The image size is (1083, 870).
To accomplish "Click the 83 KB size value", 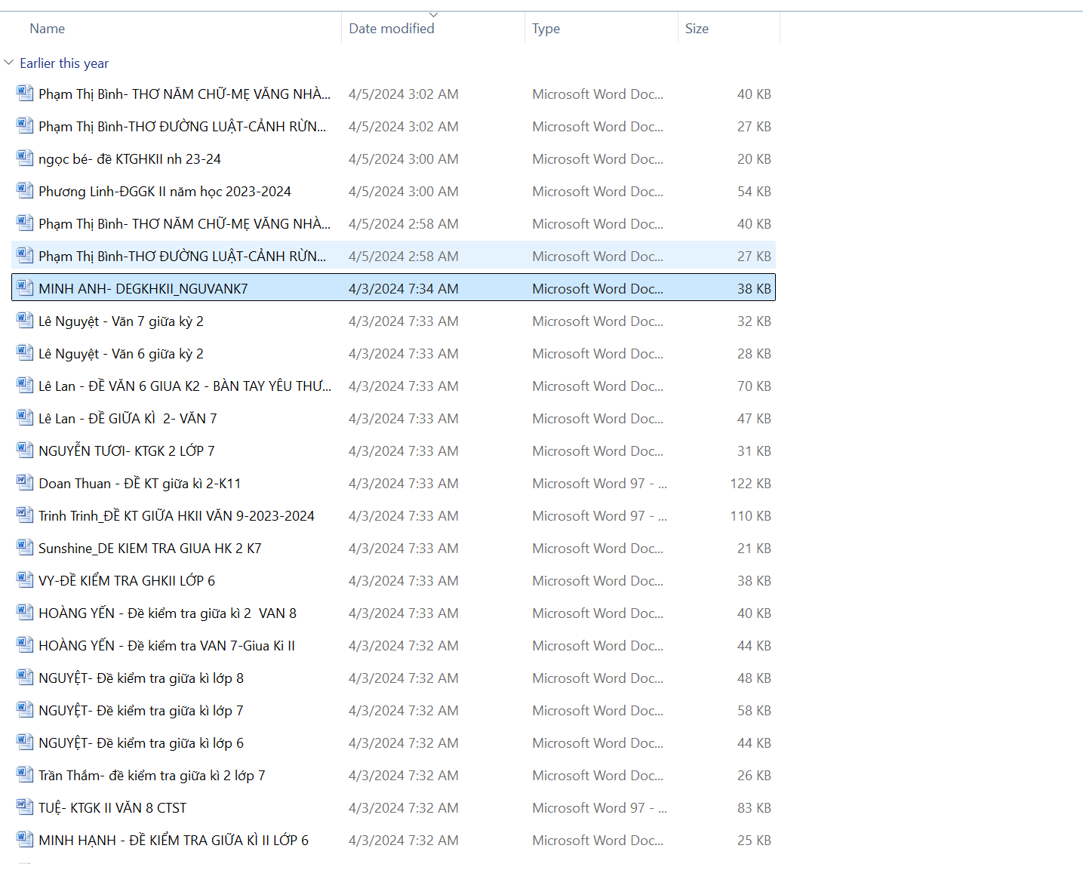I will (x=754, y=808).
